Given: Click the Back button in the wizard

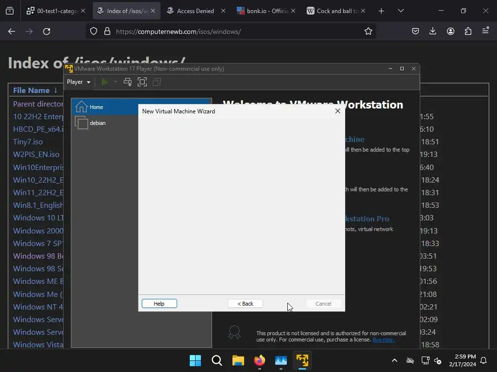Looking at the screenshot, I should (245, 304).
